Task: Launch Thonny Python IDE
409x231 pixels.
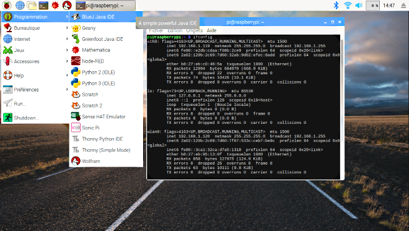Action: [x=106, y=139]
